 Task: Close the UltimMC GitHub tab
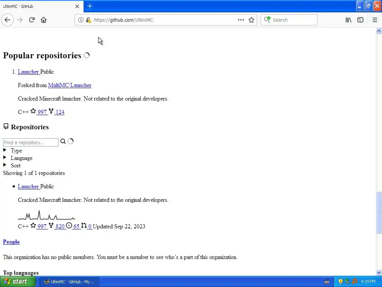[77, 6]
